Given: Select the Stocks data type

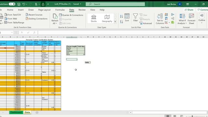Looking at the screenshot, I should (94, 19).
